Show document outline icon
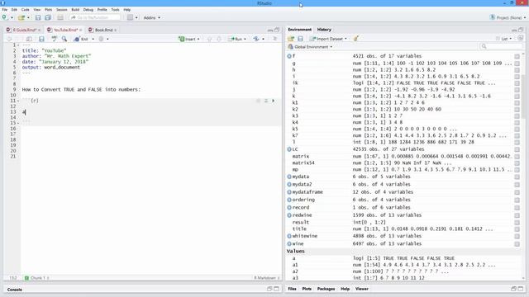 (275, 39)
